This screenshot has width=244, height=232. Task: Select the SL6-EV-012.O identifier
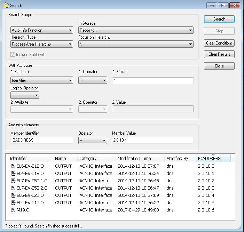30,166
